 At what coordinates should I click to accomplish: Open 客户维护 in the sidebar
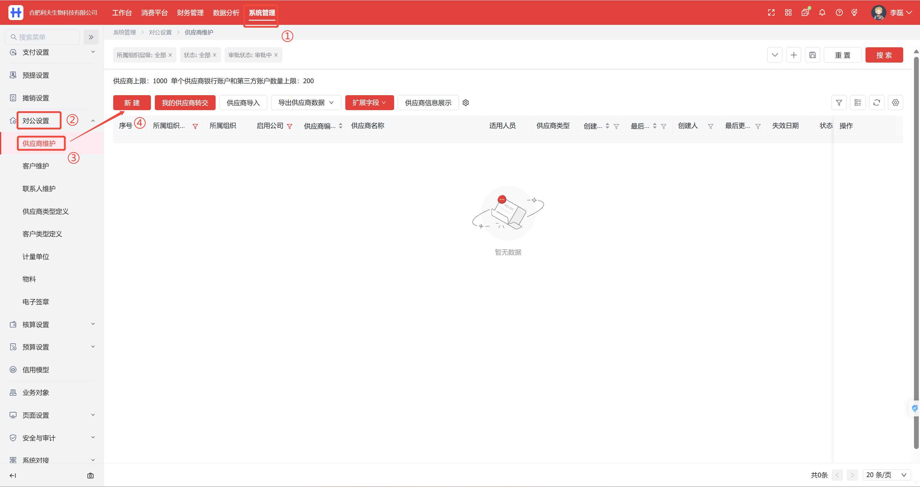(36, 166)
